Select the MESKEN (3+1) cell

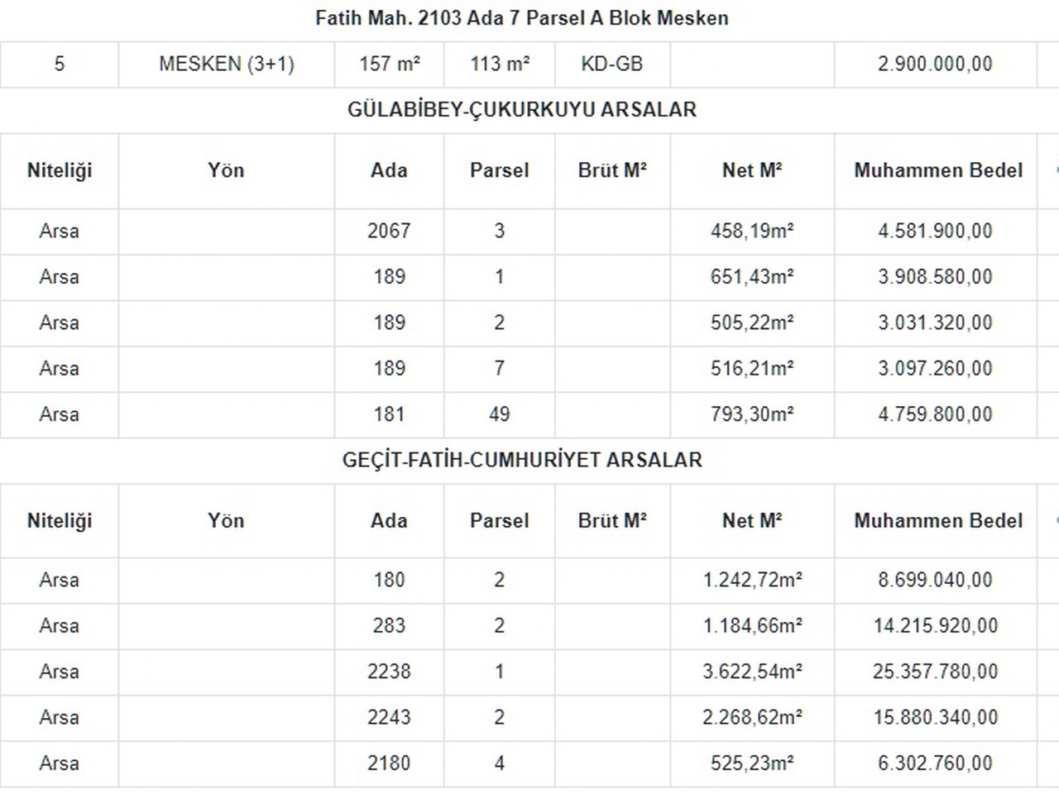(227, 64)
